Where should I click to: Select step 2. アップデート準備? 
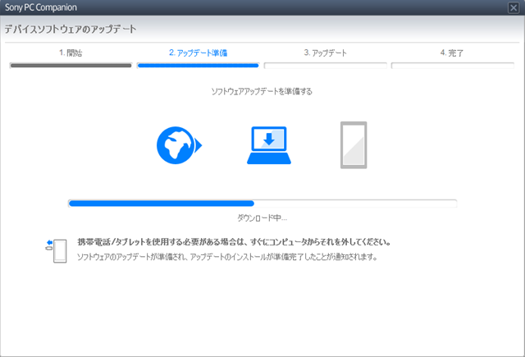(x=198, y=53)
